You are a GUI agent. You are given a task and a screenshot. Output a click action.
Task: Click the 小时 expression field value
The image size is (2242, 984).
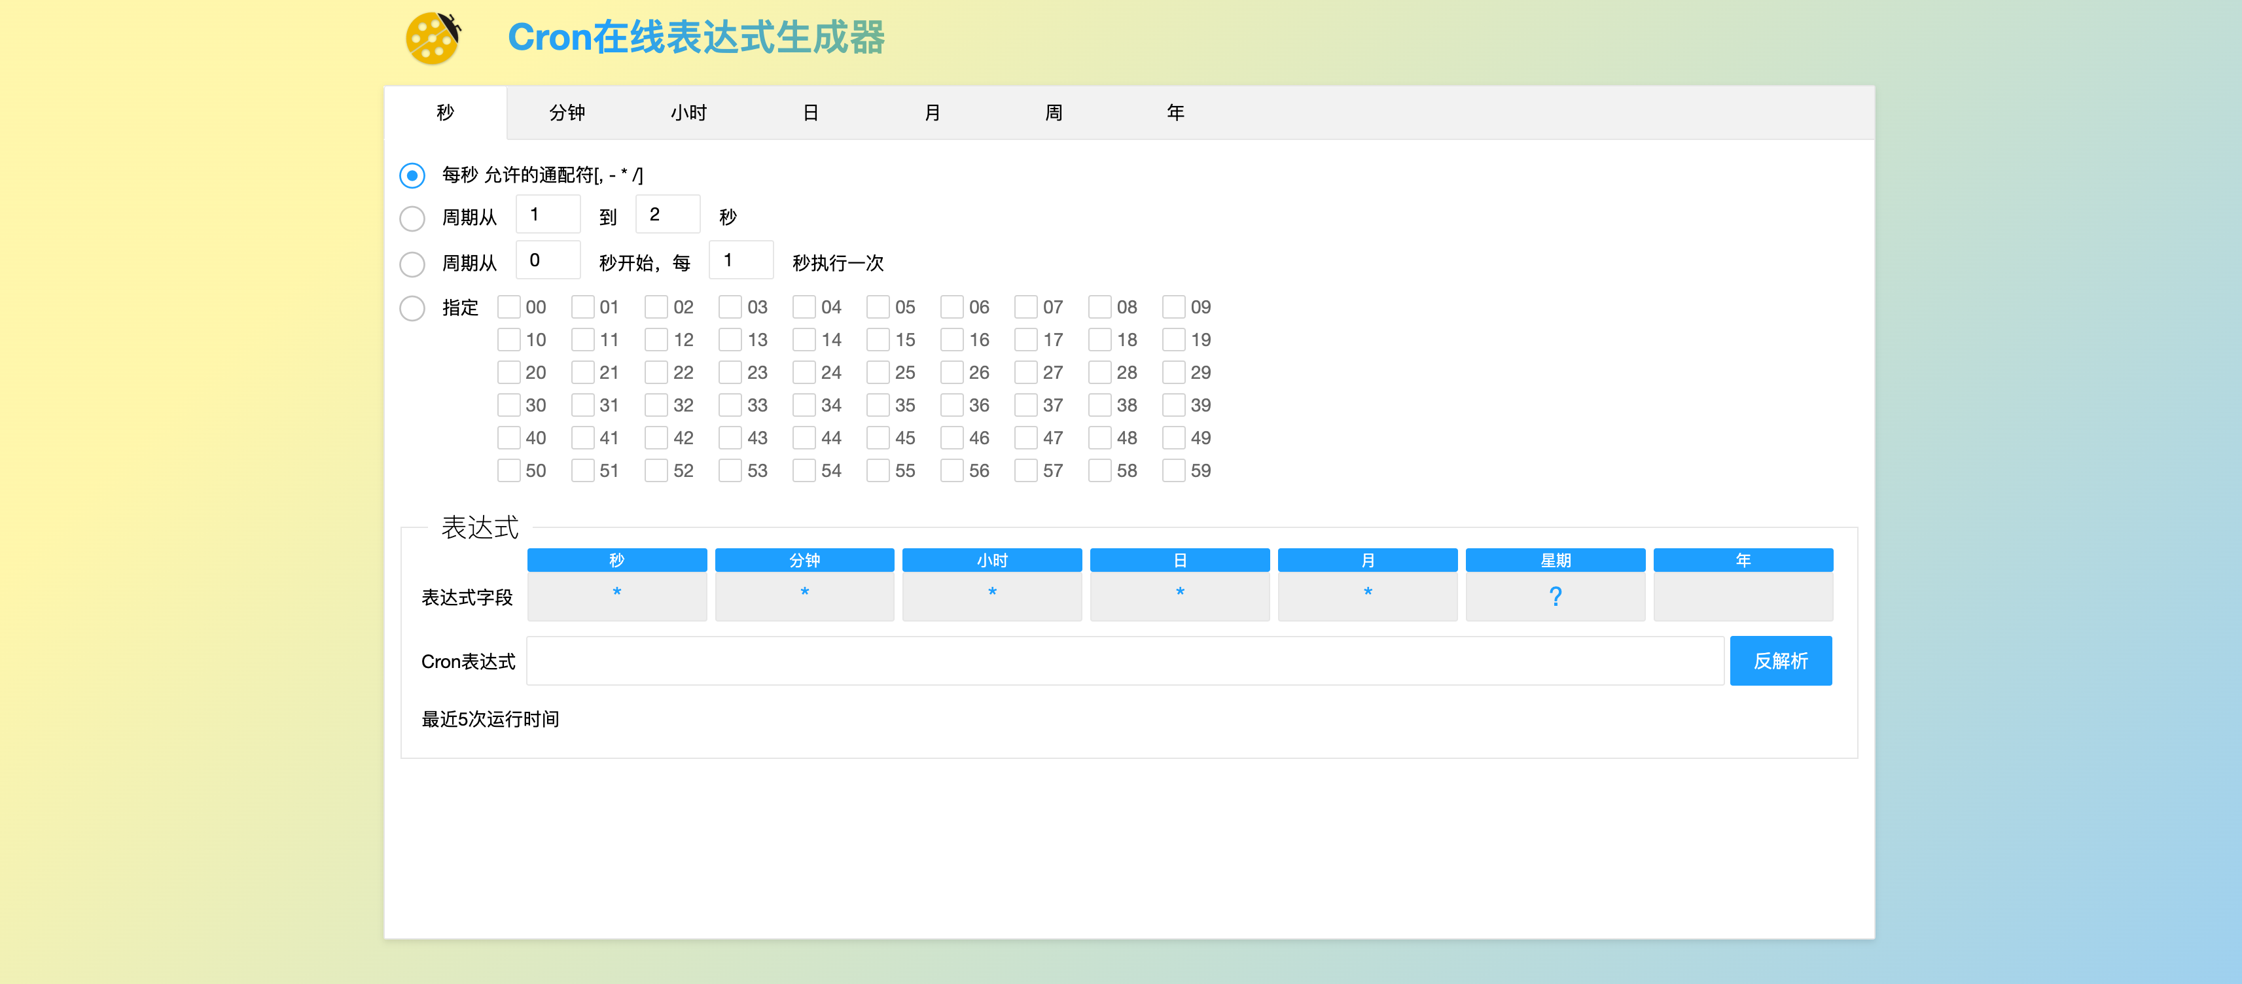point(992,596)
